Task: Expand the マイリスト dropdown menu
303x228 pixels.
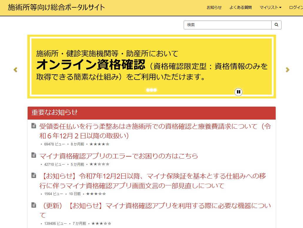Action: click(x=270, y=8)
